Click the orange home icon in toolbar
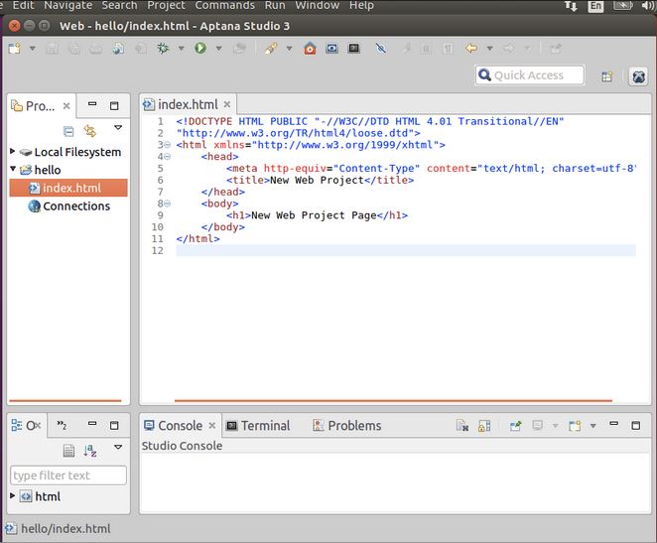The width and height of the screenshot is (657, 543). 310,49
